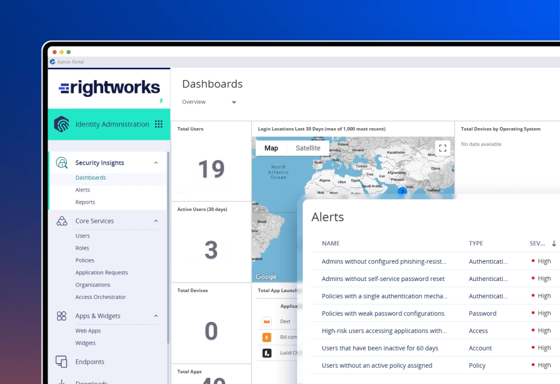
Task: Switch to Satellite map view
Action: coord(308,148)
